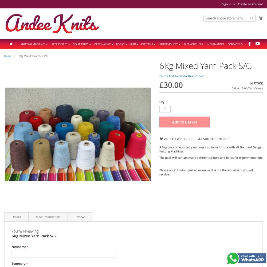The height and width of the screenshot is (267, 267).
Task: Open the Facebook page icon
Action: coord(249,44)
